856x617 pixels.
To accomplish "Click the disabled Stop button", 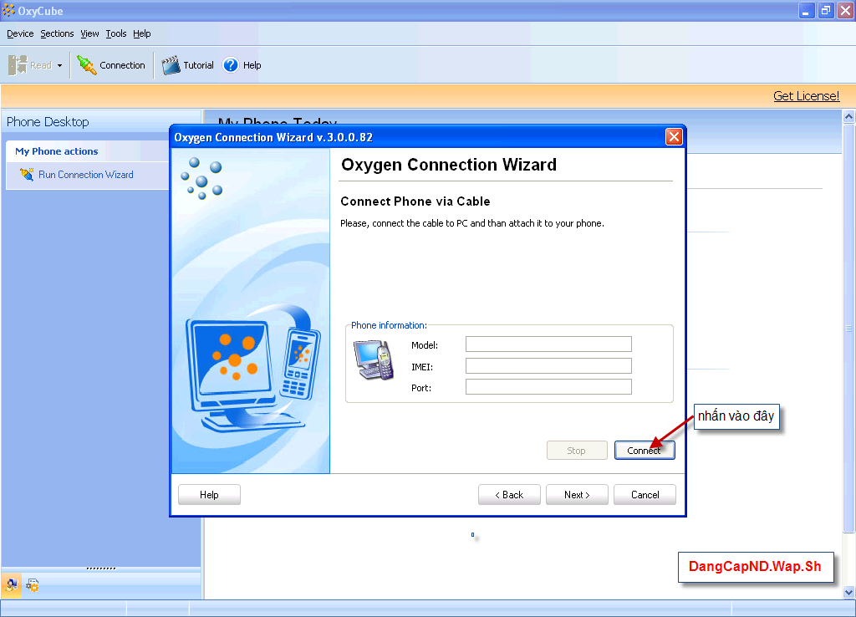I will pyautogui.click(x=577, y=451).
